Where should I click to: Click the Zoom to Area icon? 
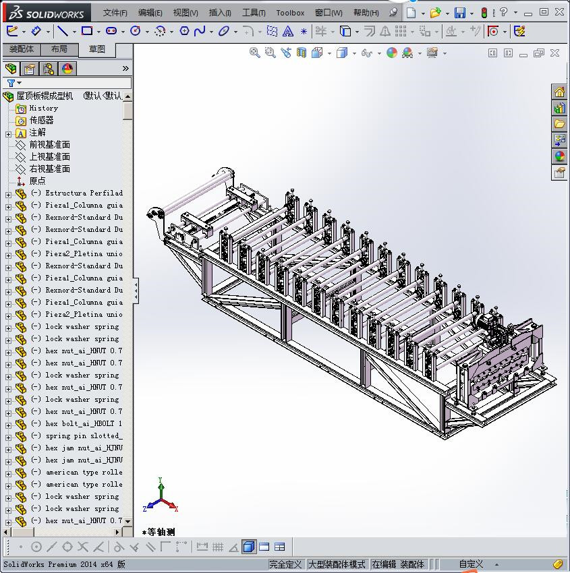click(x=270, y=53)
